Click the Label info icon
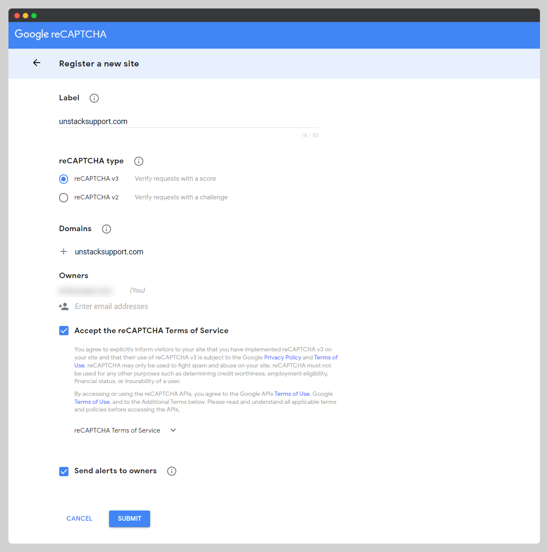Image resolution: width=548 pixels, height=552 pixels. tap(94, 98)
